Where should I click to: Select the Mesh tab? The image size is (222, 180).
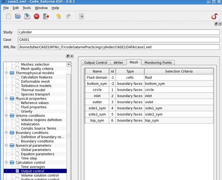tap(134, 62)
